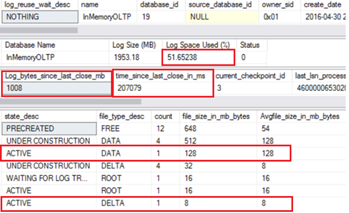Click the current_checkpoint_id value 3
Image resolution: width=349 pixels, height=213 pixels.
click(x=219, y=88)
